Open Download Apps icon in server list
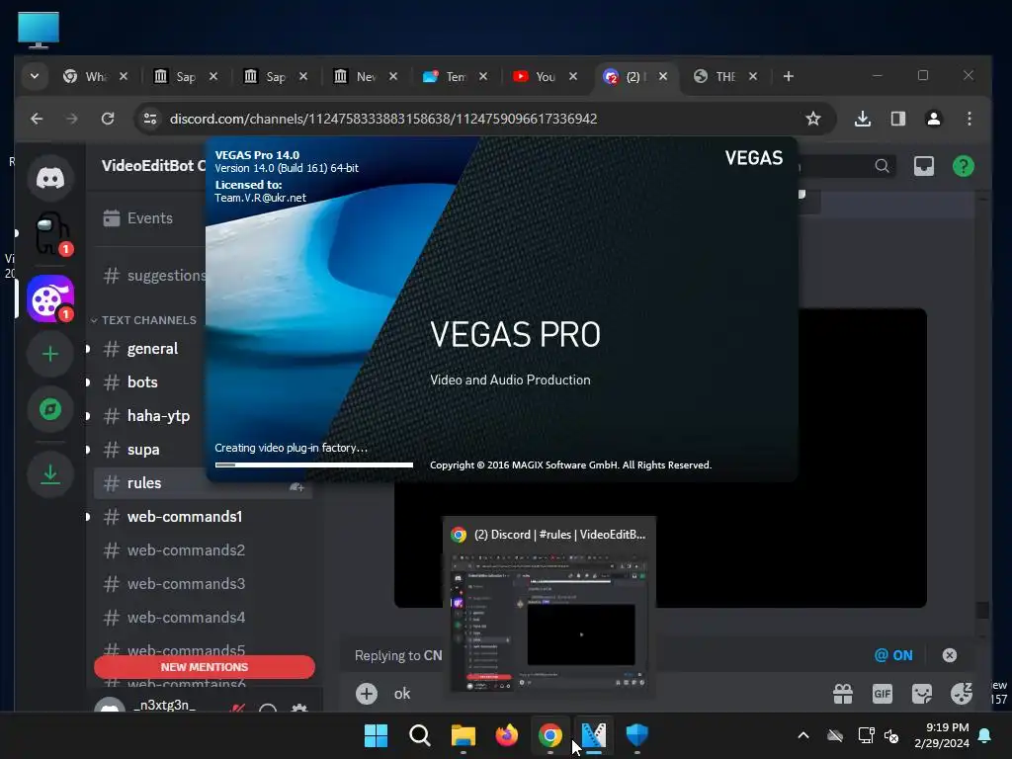 (50, 475)
